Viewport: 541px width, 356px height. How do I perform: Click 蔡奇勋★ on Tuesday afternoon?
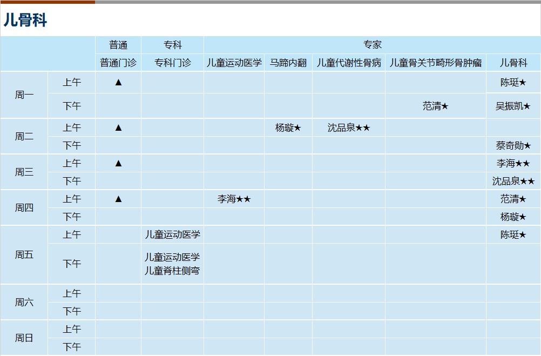[513, 145]
